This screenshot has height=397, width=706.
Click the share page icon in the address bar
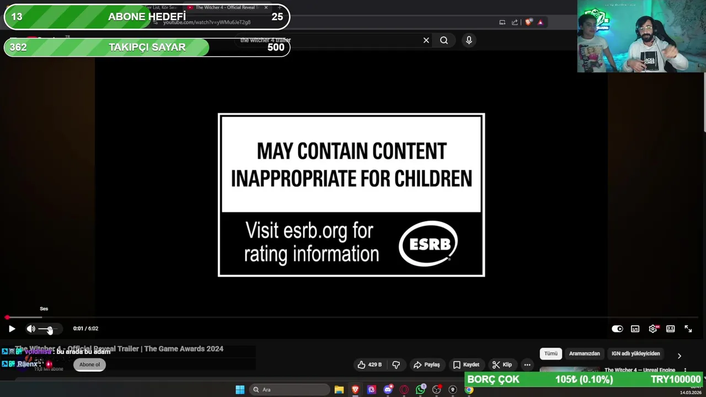click(515, 23)
